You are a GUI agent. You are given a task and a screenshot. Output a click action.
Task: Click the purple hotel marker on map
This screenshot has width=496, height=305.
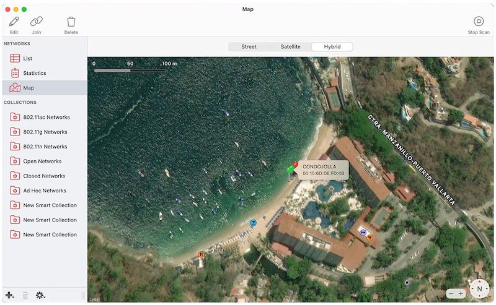click(363, 233)
